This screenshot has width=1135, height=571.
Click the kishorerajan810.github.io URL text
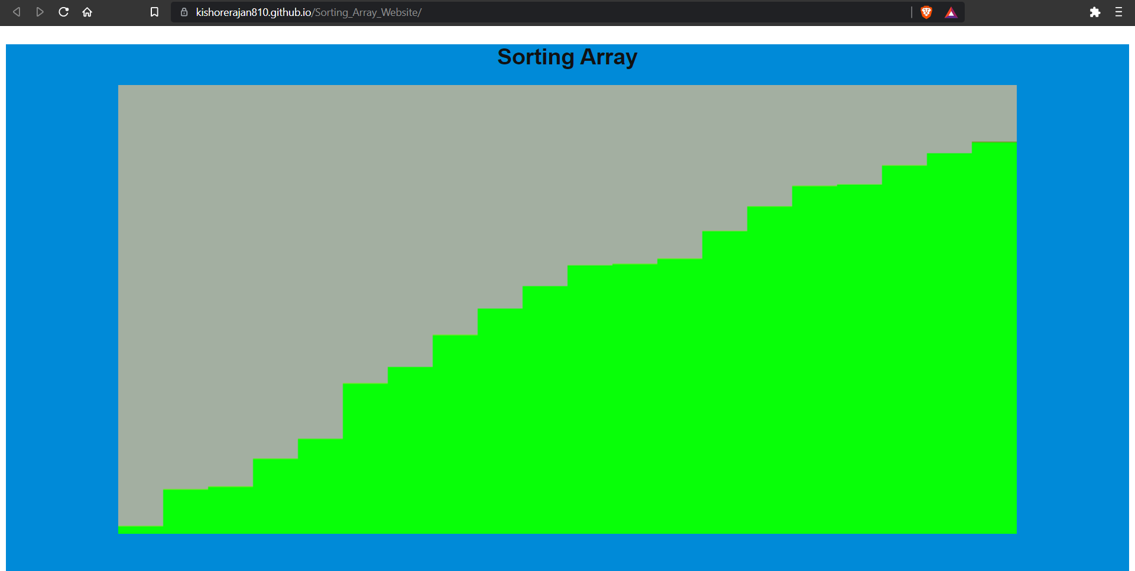tap(253, 12)
